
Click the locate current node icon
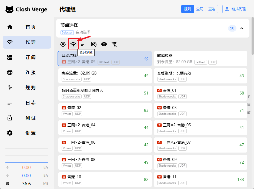pyautogui.click(x=63, y=44)
